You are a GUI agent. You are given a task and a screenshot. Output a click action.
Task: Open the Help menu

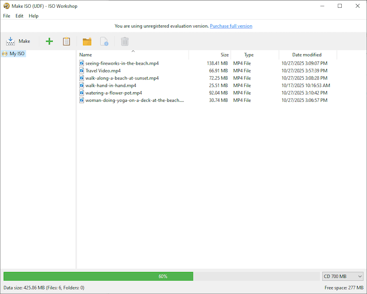[33, 16]
